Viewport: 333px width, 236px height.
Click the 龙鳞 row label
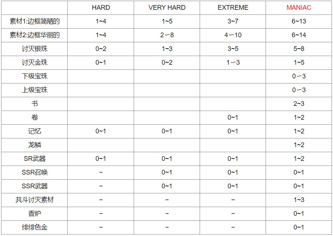[35, 145]
